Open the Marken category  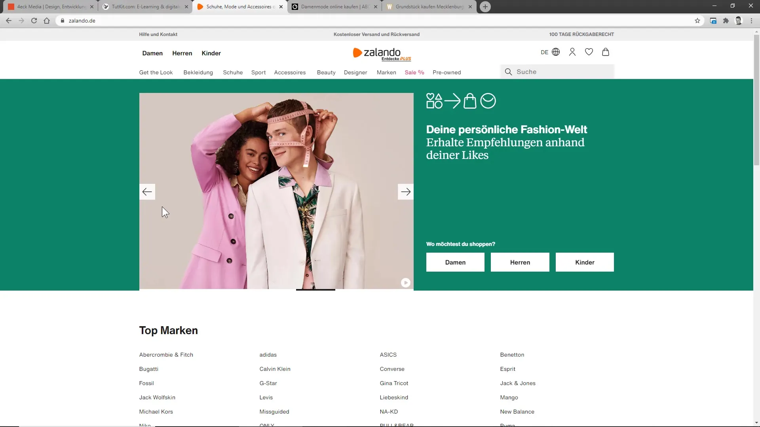click(x=386, y=72)
